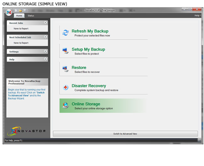This screenshot has width=204, height=166.
Task: Switch to the Status tab
Action: (x=31, y=15)
